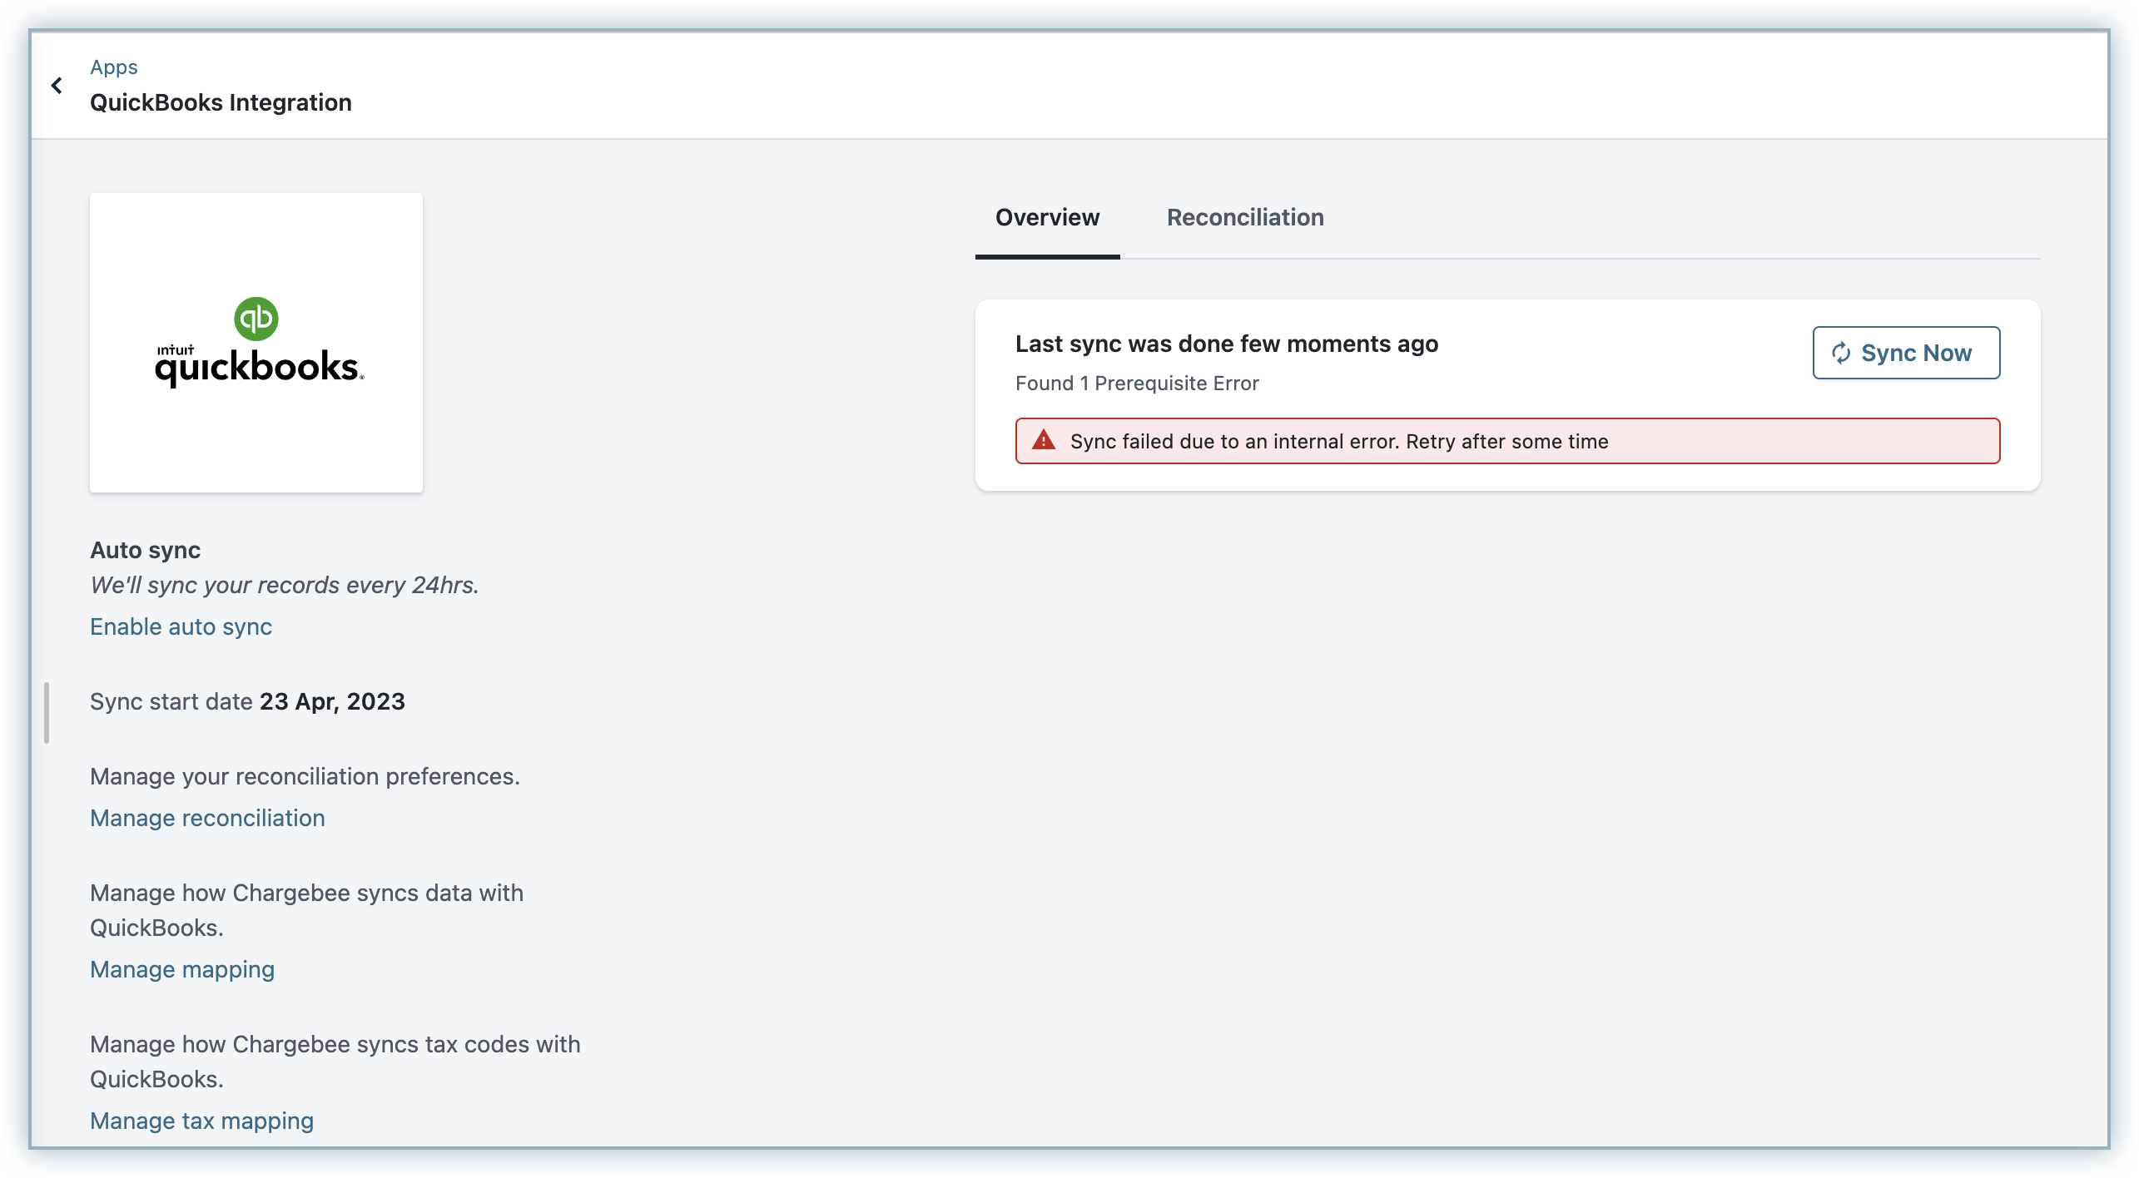
Task: Click the green QuickBooks qb logo icon
Action: click(x=256, y=319)
